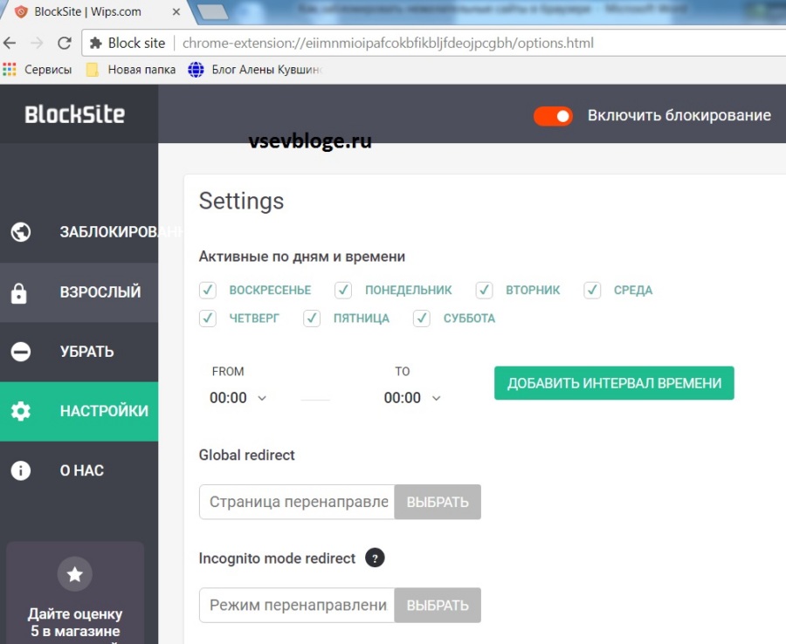Click the star icon in rating panel

74,573
